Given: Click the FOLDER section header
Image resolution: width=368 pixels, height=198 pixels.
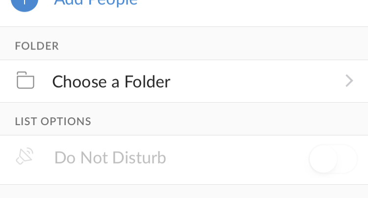Looking at the screenshot, I should [x=37, y=46].
